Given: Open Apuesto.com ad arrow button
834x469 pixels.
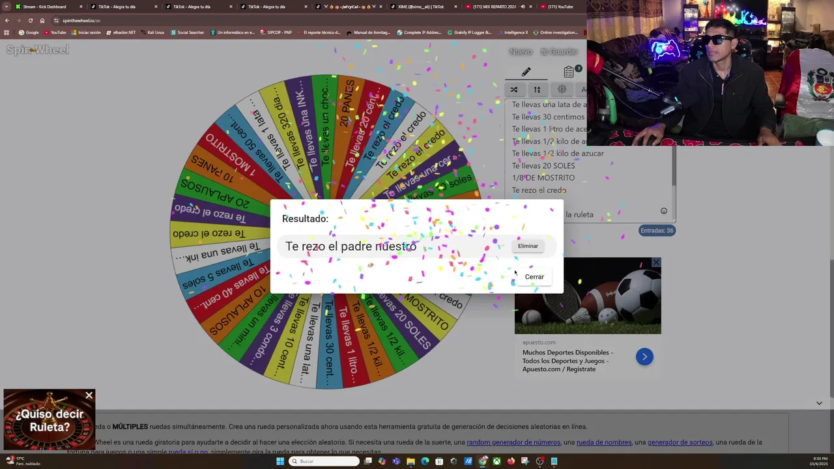Looking at the screenshot, I should (x=644, y=356).
